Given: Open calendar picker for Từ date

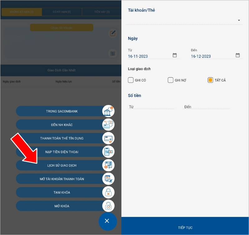Looking at the screenshot, I should [175, 55].
